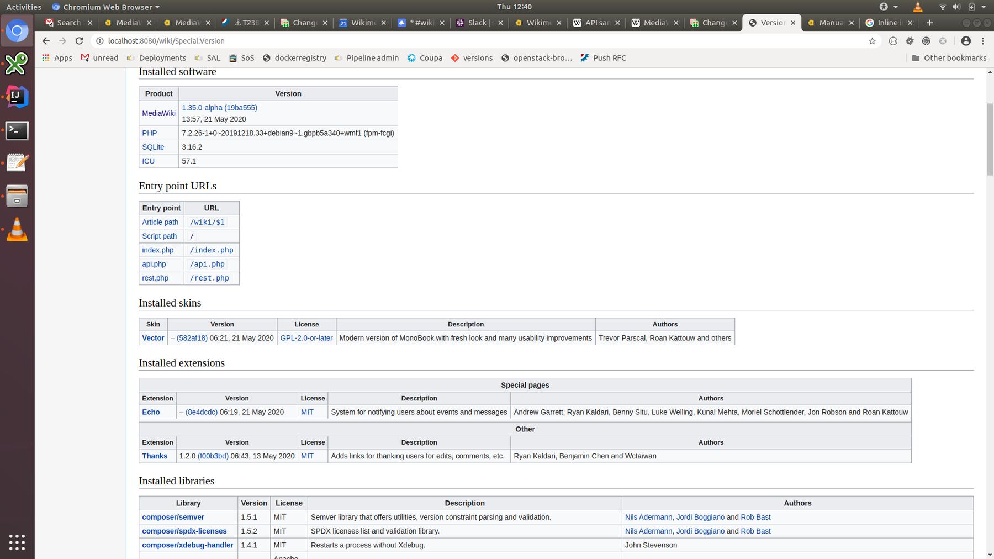Viewport: 994px width, 559px height.
Task: Open the Thanks commit f00b3bd link
Action: pyautogui.click(x=213, y=456)
